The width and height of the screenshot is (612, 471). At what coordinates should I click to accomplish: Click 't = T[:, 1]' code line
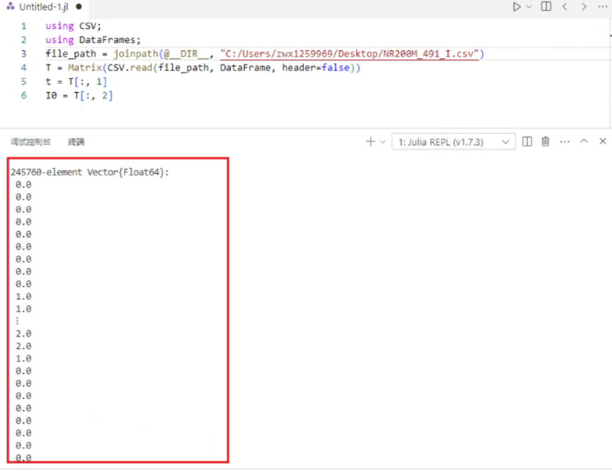(76, 81)
